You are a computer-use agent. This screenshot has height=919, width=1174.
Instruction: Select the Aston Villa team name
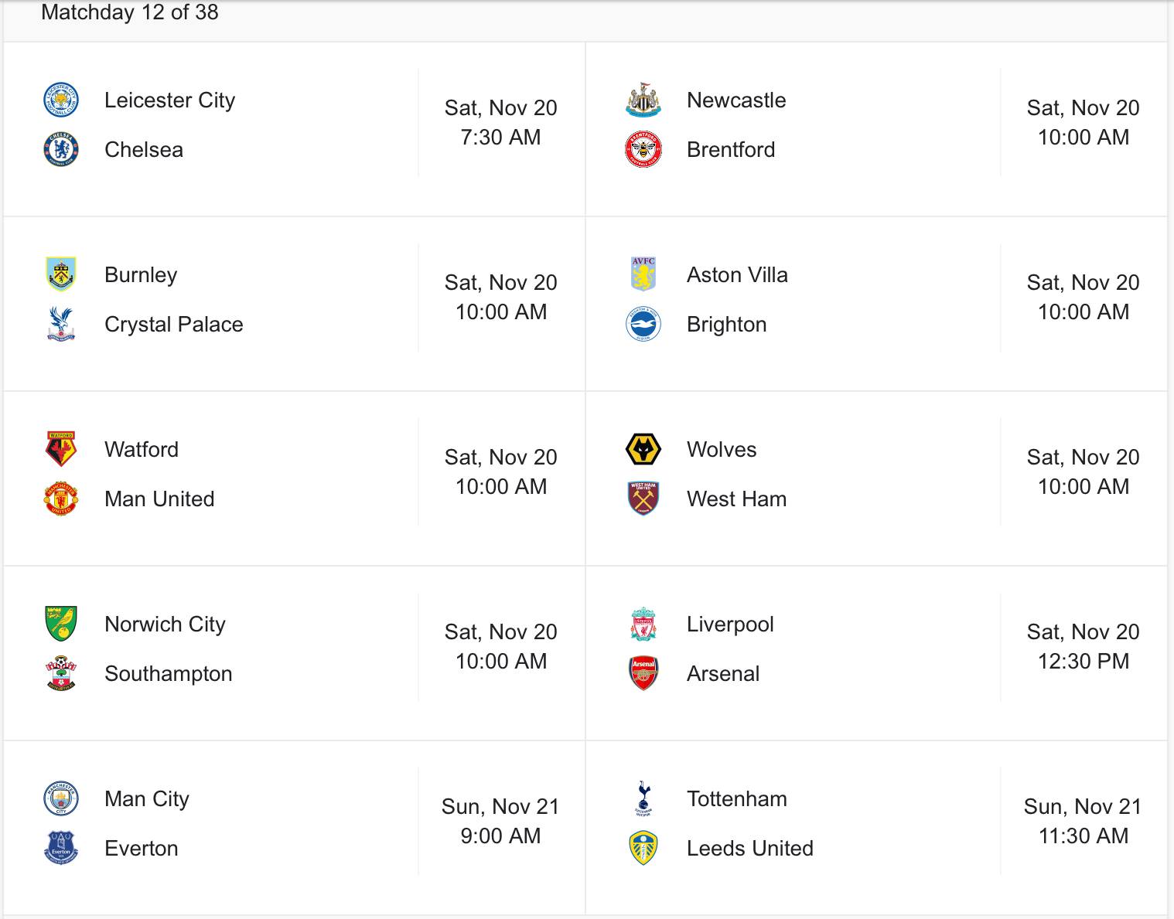pyautogui.click(x=737, y=275)
